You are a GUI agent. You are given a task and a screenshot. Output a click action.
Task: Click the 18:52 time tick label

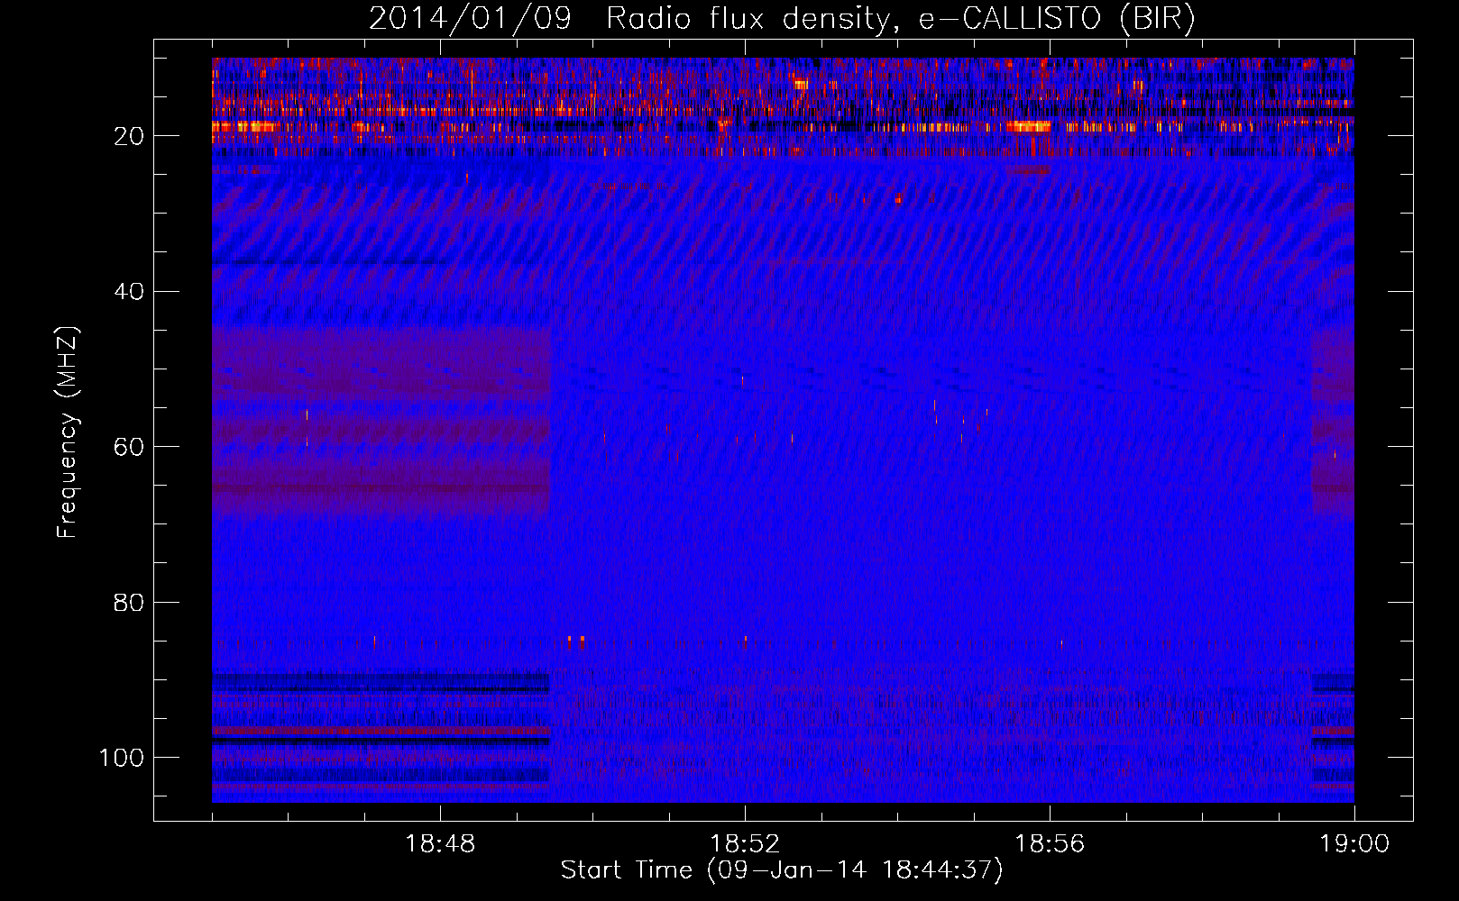pos(745,844)
